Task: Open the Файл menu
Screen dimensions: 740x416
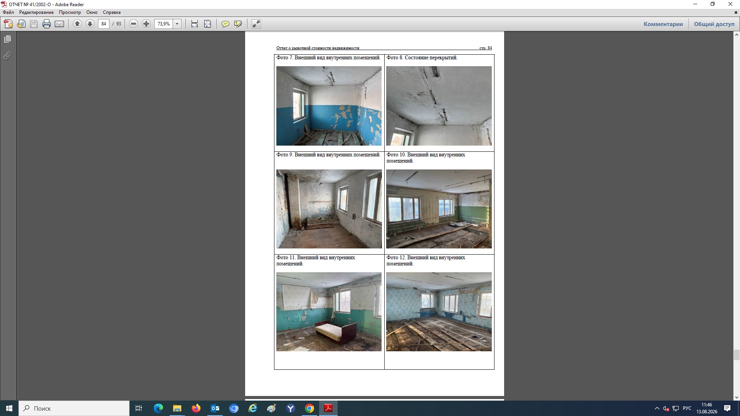Action: (x=8, y=12)
